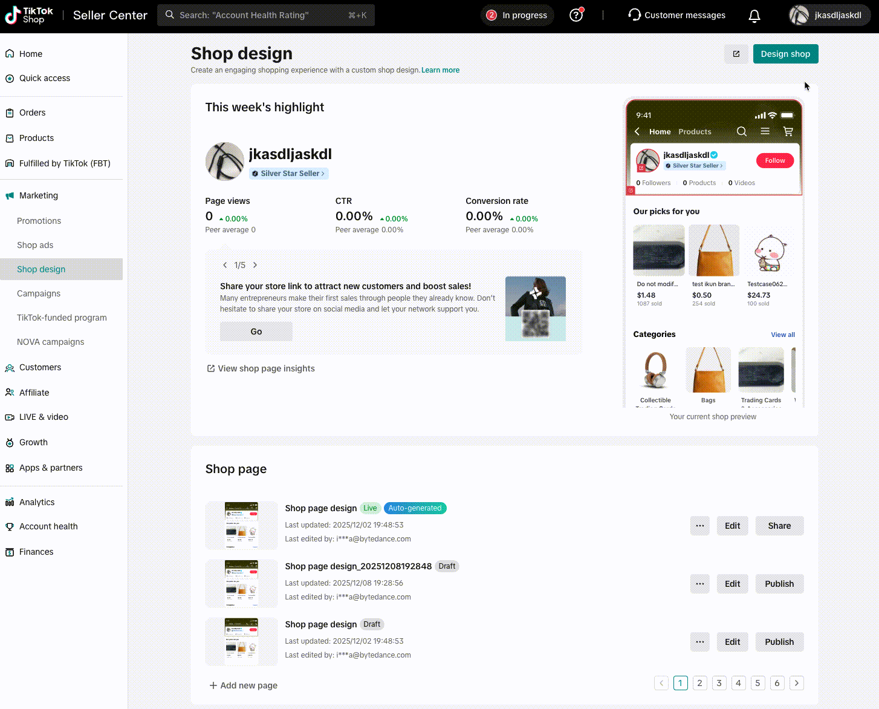
Task: Share the live Shop page design
Action: 780,526
